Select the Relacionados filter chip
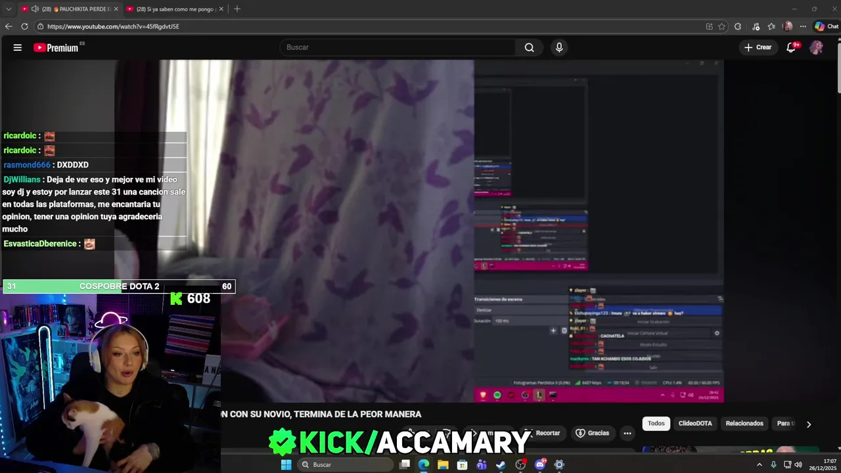The width and height of the screenshot is (841, 473). [744, 424]
